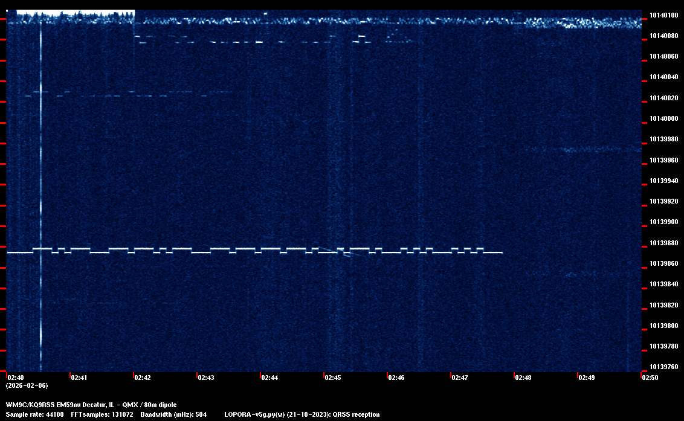Click the 10140000 frequency scale label

664,119
